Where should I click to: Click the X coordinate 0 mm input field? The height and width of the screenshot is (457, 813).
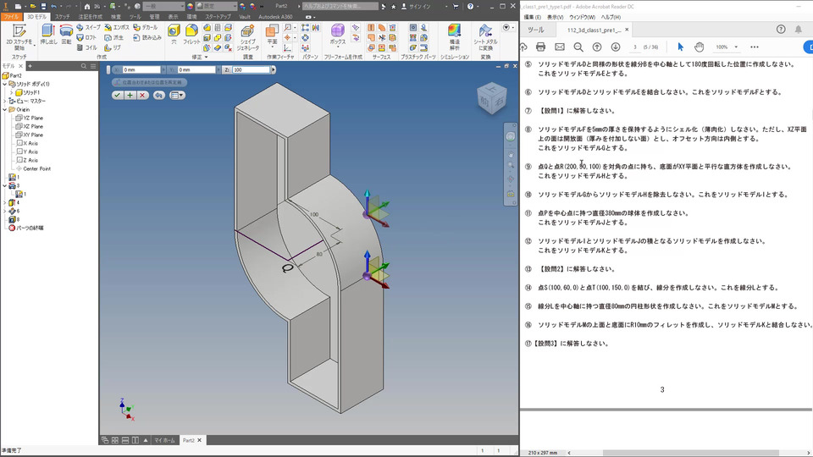[141, 69]
